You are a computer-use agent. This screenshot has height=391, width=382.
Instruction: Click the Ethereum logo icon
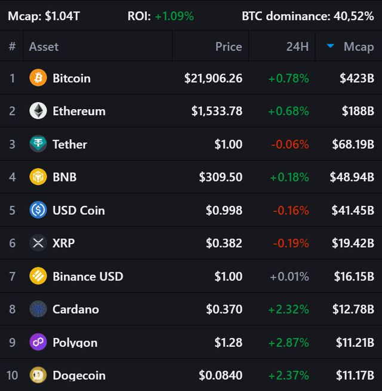[38, 111]
